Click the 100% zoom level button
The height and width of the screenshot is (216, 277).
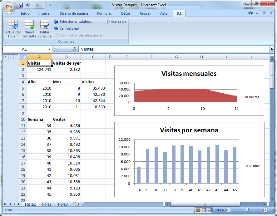click(x=219, y=210)
